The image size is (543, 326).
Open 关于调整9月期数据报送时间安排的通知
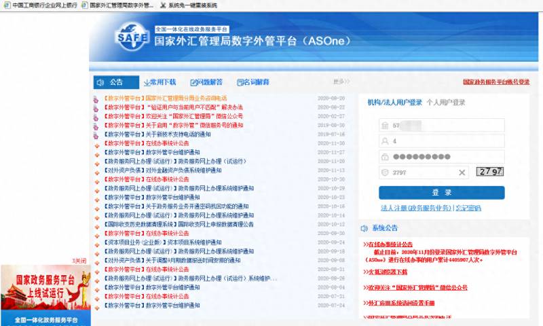pyautogui.click(x=172, y=261)
